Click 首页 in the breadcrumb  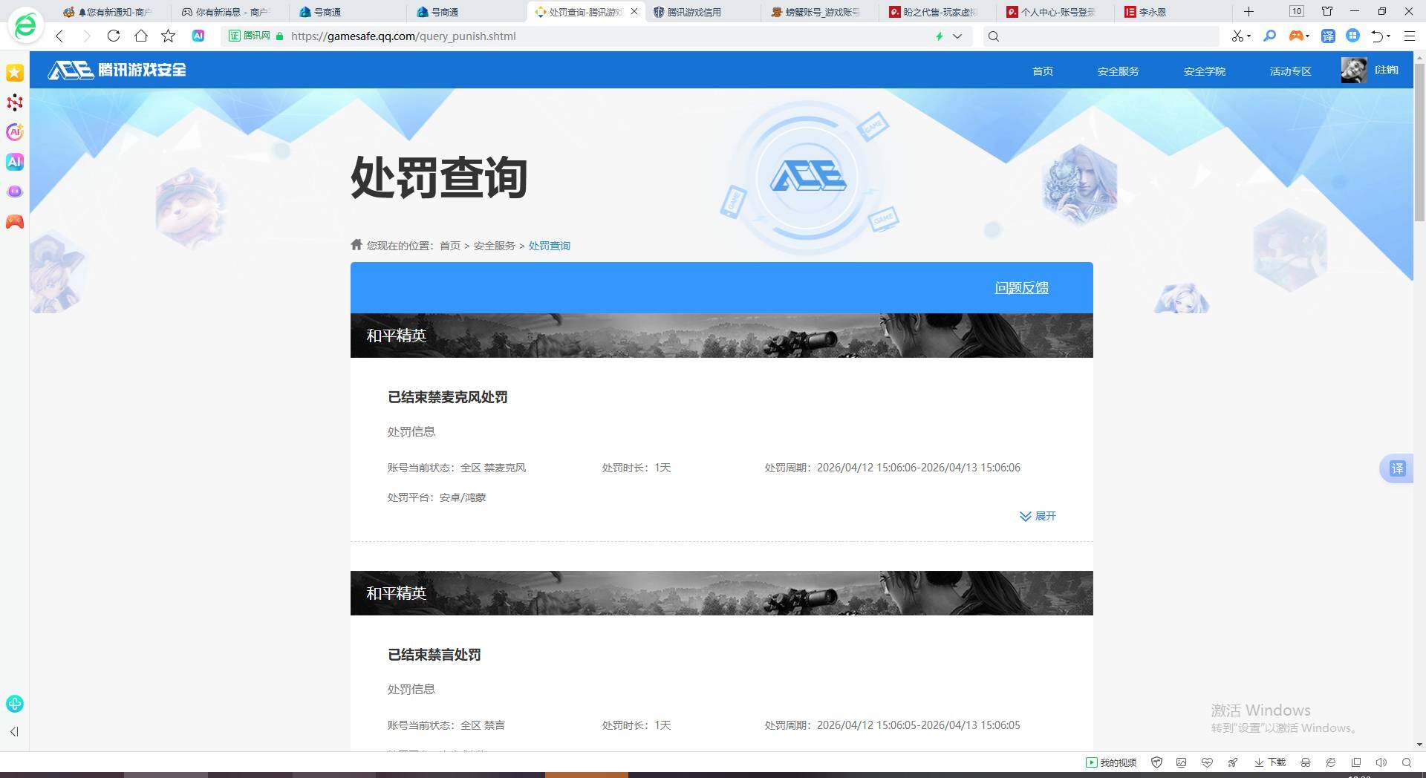450,246
